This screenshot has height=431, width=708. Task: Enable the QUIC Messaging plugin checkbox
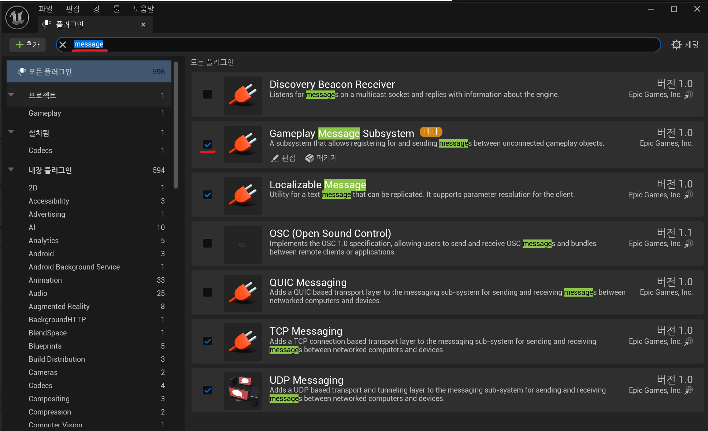(207, 292)
